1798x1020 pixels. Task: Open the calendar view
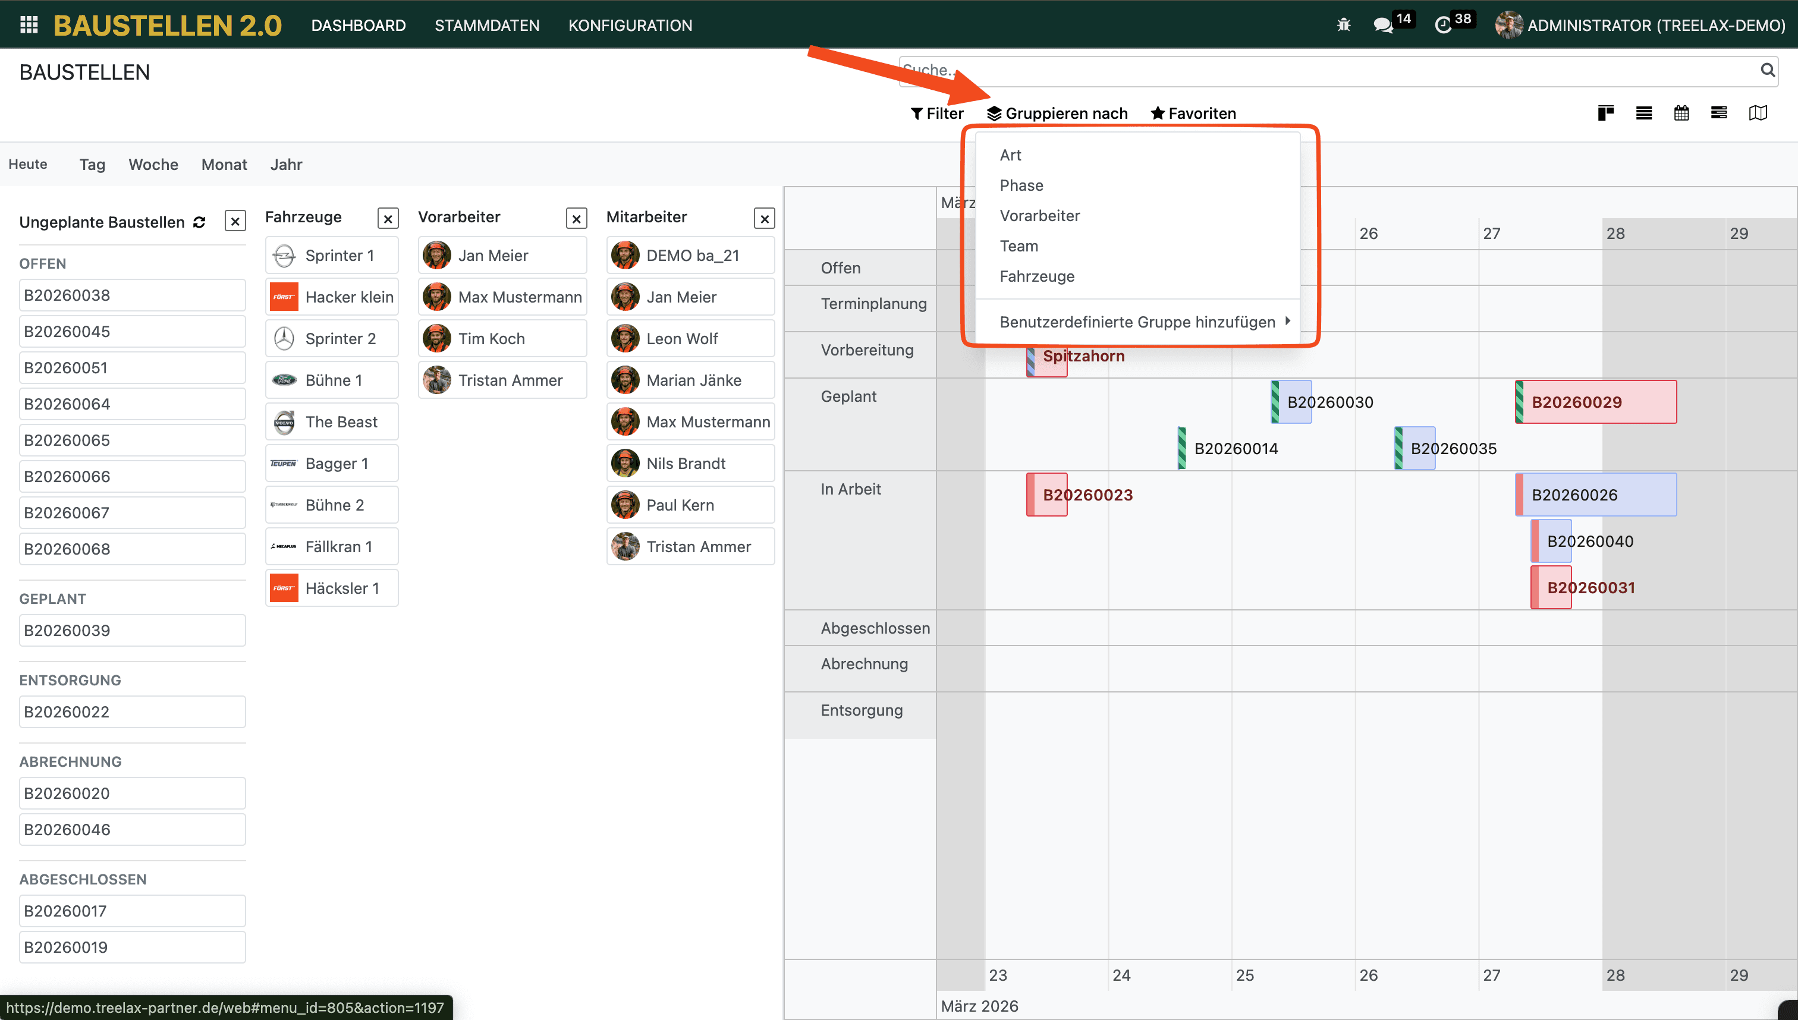coord(1681,113)
